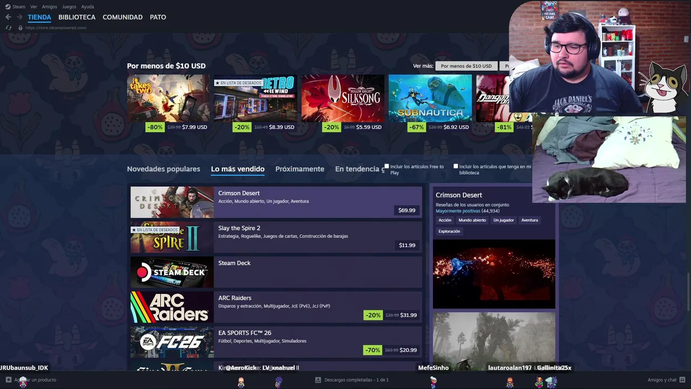This screenshot has height=389, width=691.
Task: Open the Mayormente positivas reviews link
Action: [x=458, y=211]
